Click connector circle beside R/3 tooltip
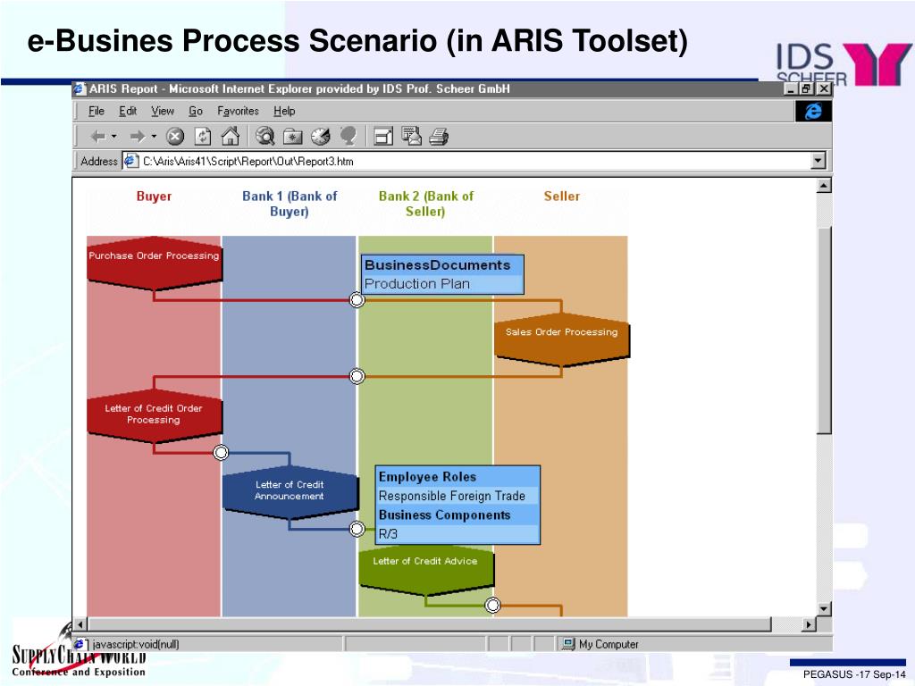The image size is (915, 686). click(357, 529)
